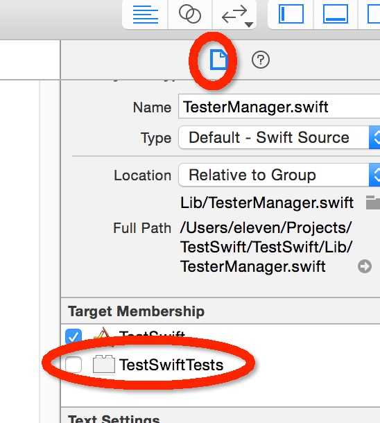Click the Lib/TesterManager.swift path text
The image size is (380, 423).
[267, 202]
